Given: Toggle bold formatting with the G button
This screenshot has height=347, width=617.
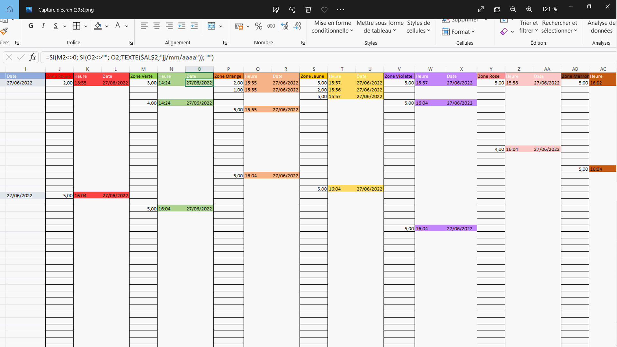Looking at the screenshot, I should 31,26.
